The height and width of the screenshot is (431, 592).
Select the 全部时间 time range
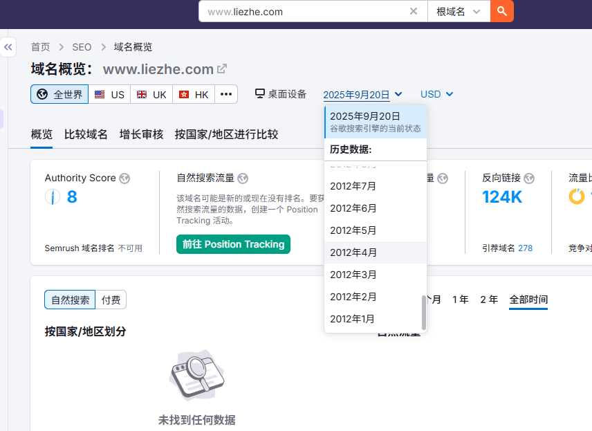pos(528,300)
